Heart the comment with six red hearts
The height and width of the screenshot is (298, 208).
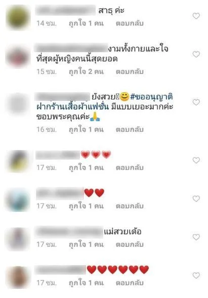point(196,275)
